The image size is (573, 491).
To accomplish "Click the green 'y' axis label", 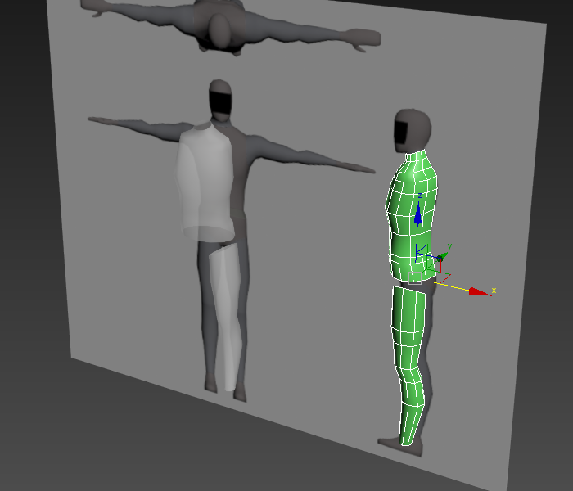I will [449, 246].
